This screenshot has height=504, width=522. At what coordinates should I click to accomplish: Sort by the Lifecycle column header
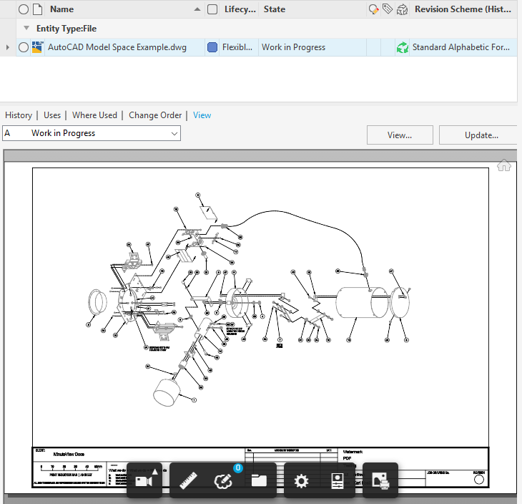coord(240,9)
